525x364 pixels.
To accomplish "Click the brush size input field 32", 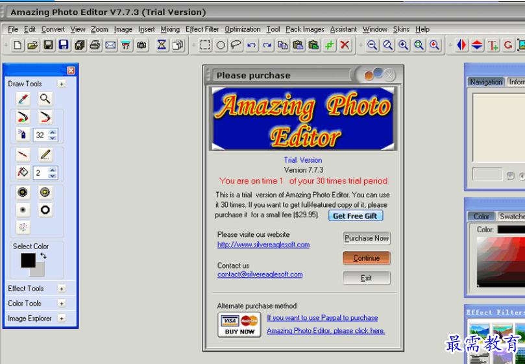I will 40,135.
